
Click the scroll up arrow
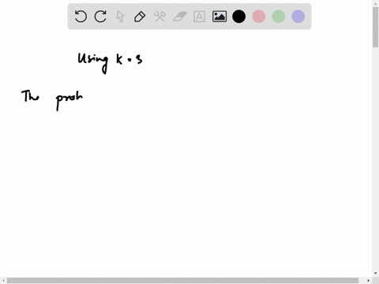click(375, 3)
